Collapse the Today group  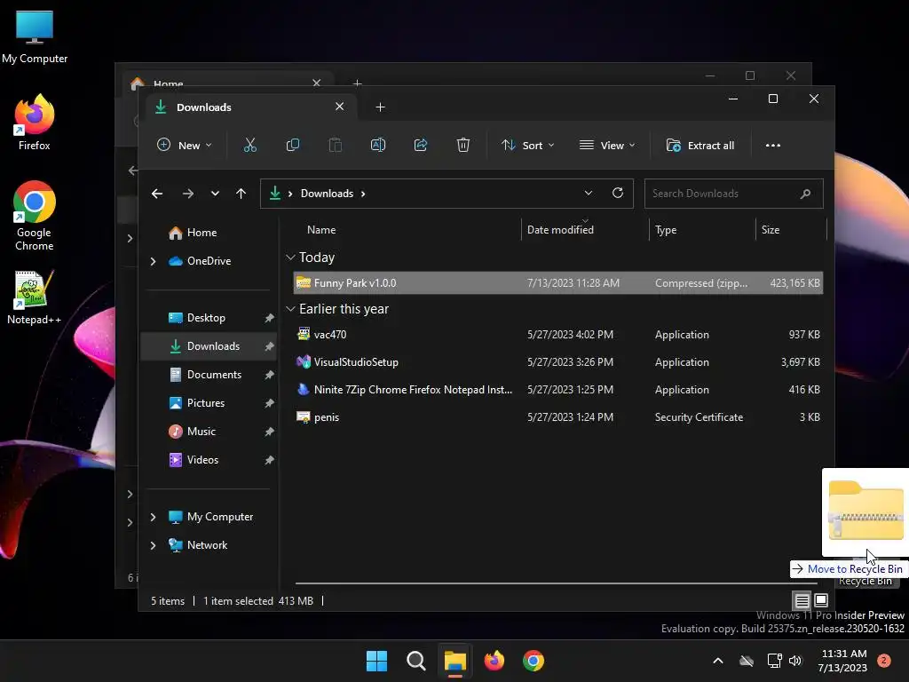tap(290, 258)
